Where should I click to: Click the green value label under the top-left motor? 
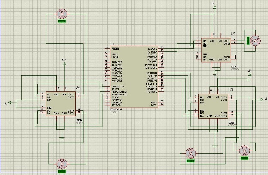click(62, 21)
